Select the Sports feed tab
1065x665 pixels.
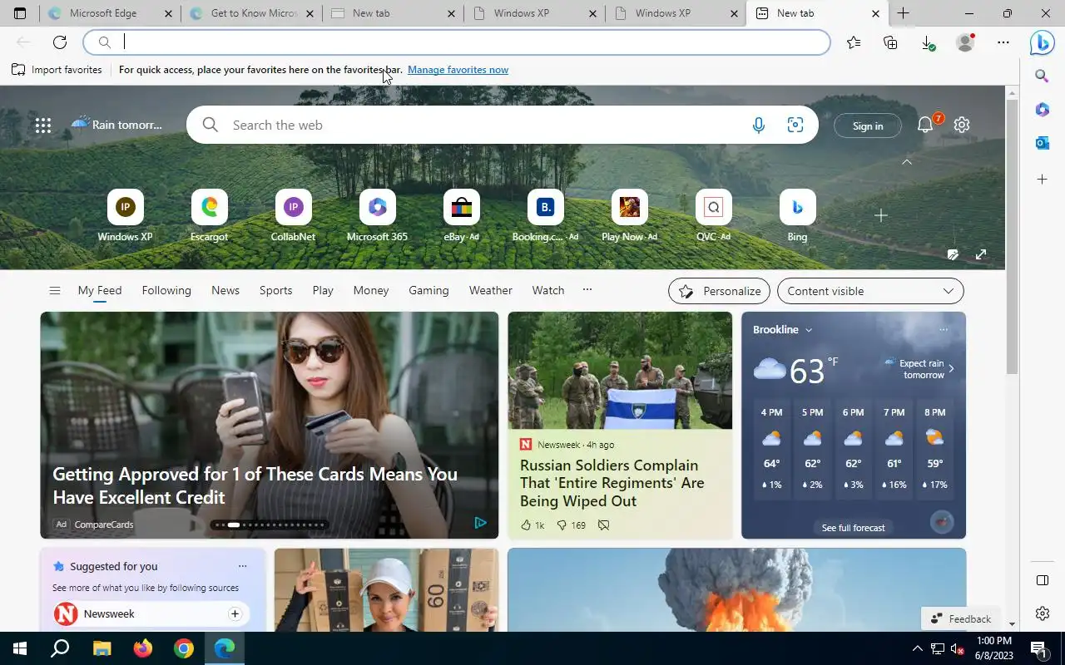(275, 290)
